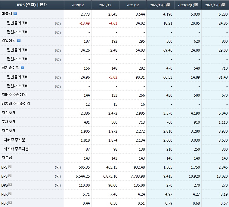Click the 부채총계 row label
This screenshot has width=229, height=207.
tap(8, 122)
